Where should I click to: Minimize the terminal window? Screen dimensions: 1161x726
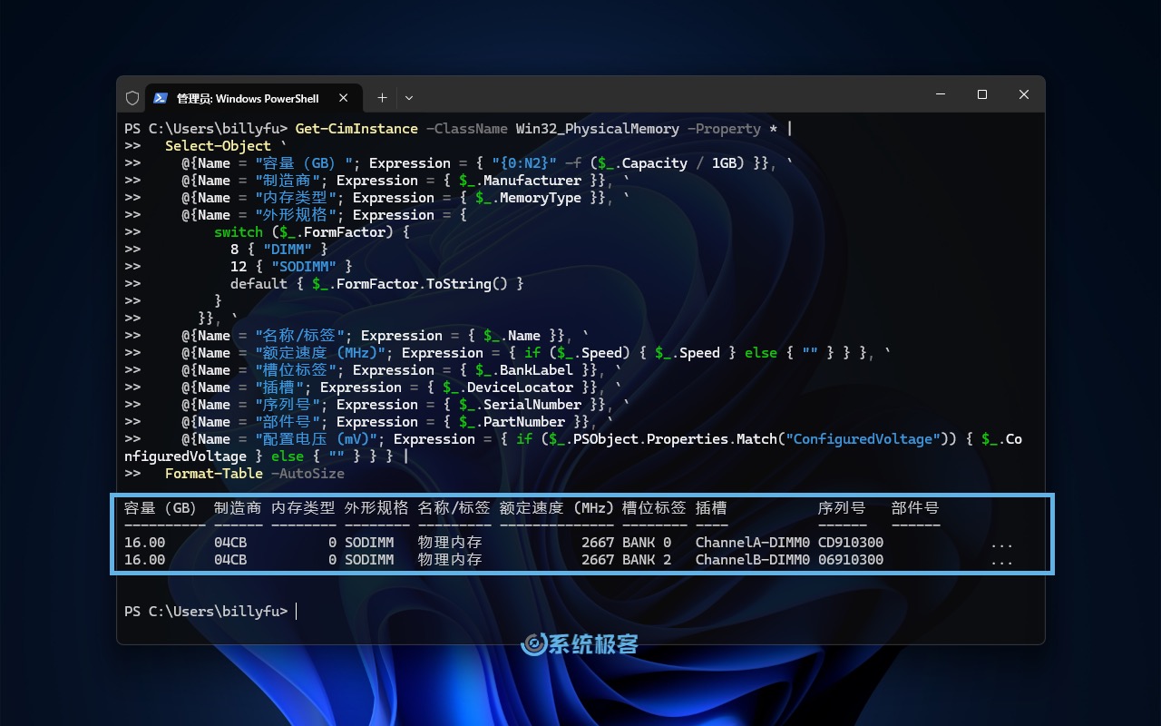[940, 94]
